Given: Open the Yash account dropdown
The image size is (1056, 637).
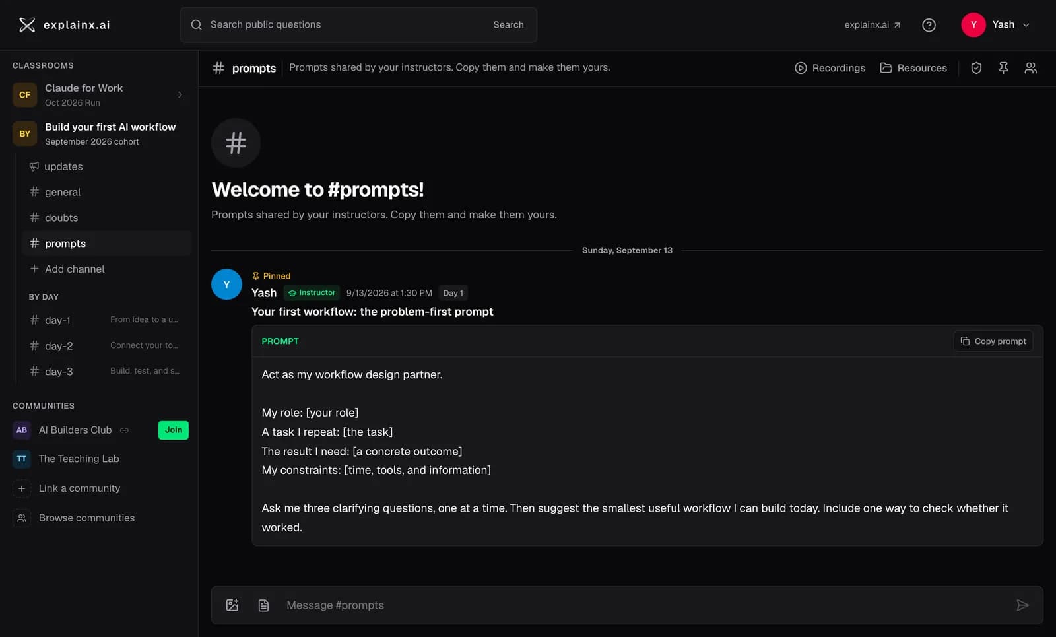Looking at the screenshot, I should [x=995, y=25].
